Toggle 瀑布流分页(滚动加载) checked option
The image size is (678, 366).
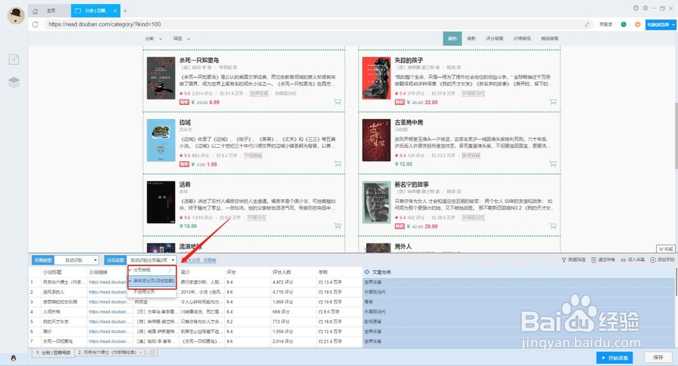pyautogui.click(x=152, y=281)
